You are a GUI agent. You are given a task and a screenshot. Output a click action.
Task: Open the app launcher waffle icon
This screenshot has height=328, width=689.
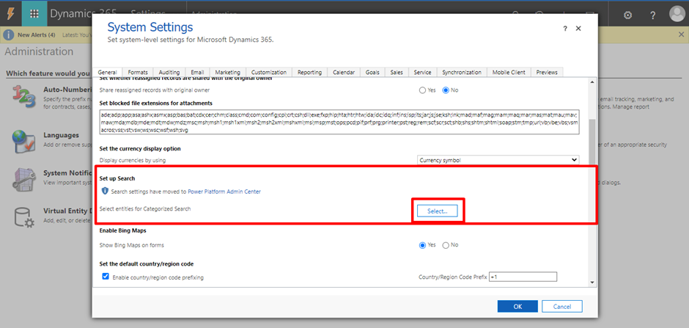click(x=34, y=14)
